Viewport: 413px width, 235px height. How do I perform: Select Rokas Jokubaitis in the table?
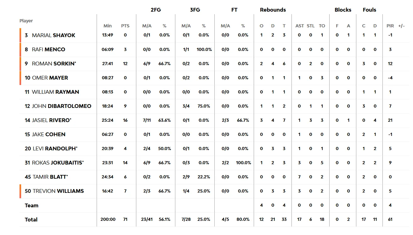(58, 163)
